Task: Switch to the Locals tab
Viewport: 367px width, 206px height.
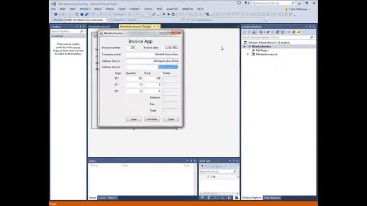Action: click(x=102, y=198)
